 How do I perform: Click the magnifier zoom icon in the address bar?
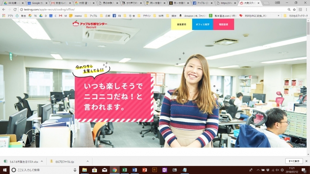(x=289, y=10)
